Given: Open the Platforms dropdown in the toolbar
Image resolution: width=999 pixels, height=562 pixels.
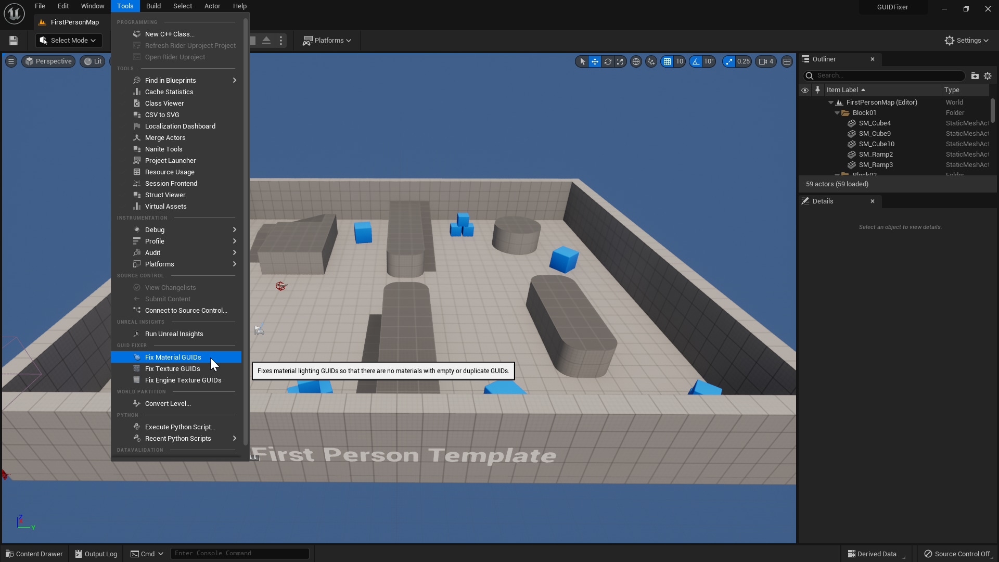Looking at the screenshot, I should [x=327, y=40].
